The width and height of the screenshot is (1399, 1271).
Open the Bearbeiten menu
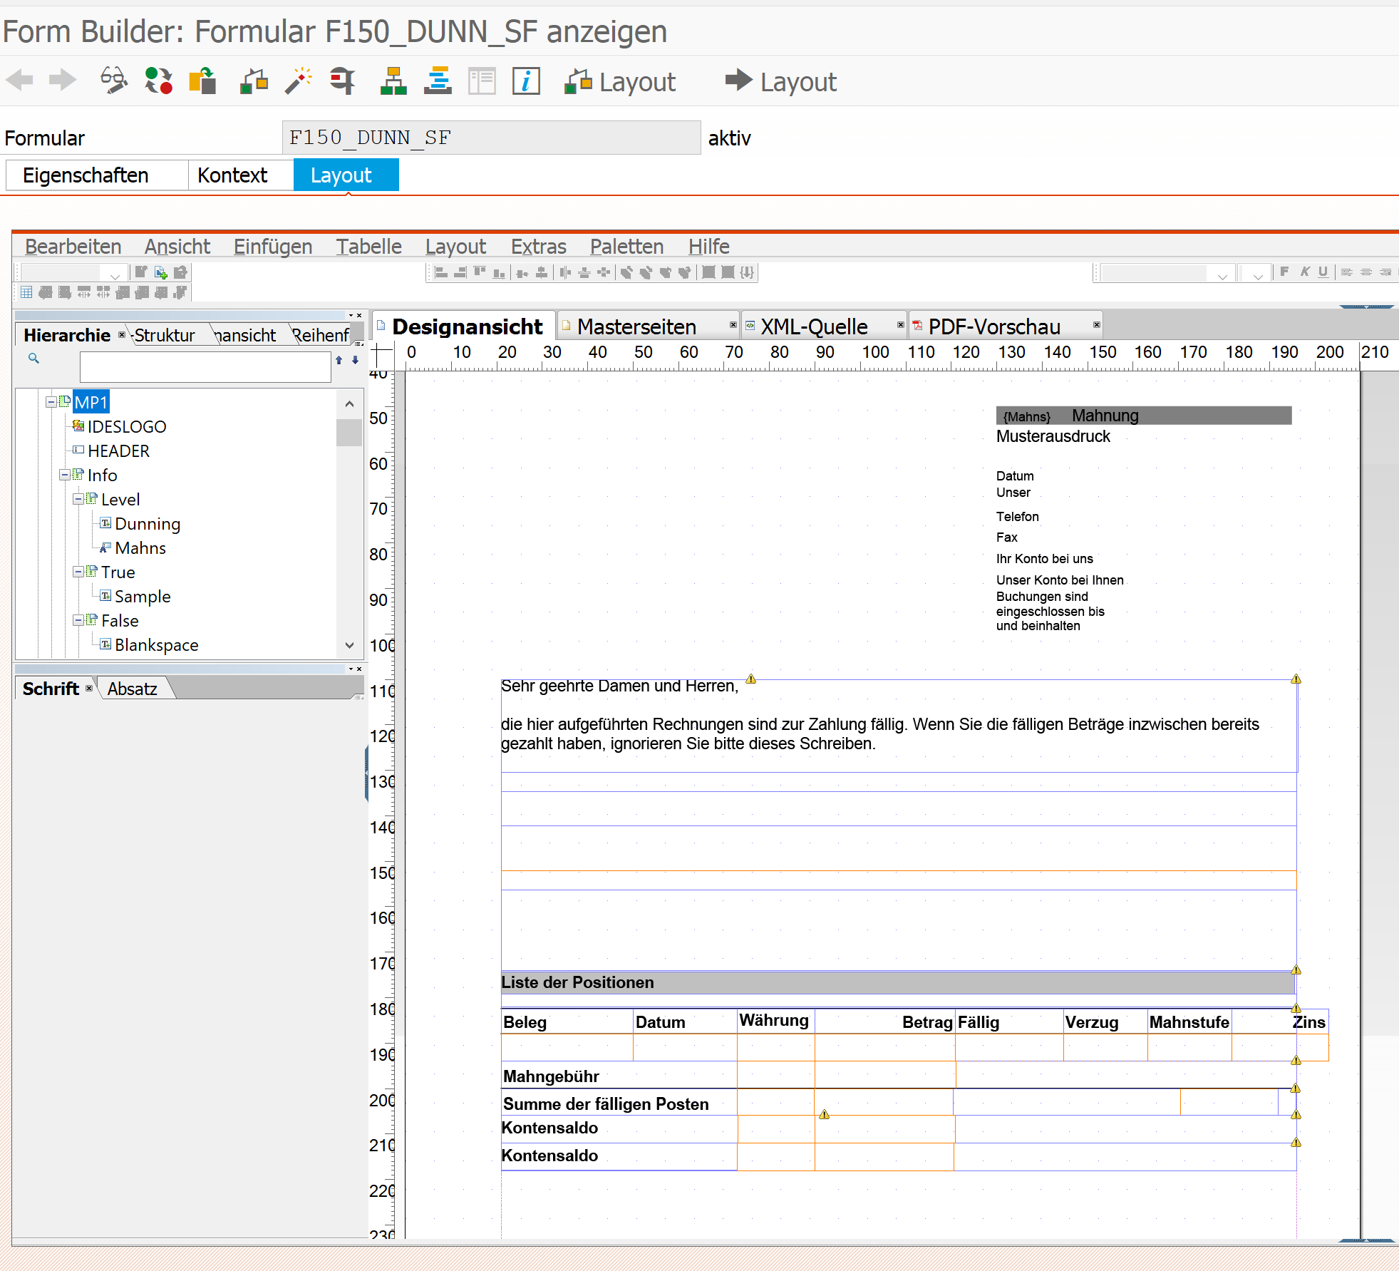point(73,247)
